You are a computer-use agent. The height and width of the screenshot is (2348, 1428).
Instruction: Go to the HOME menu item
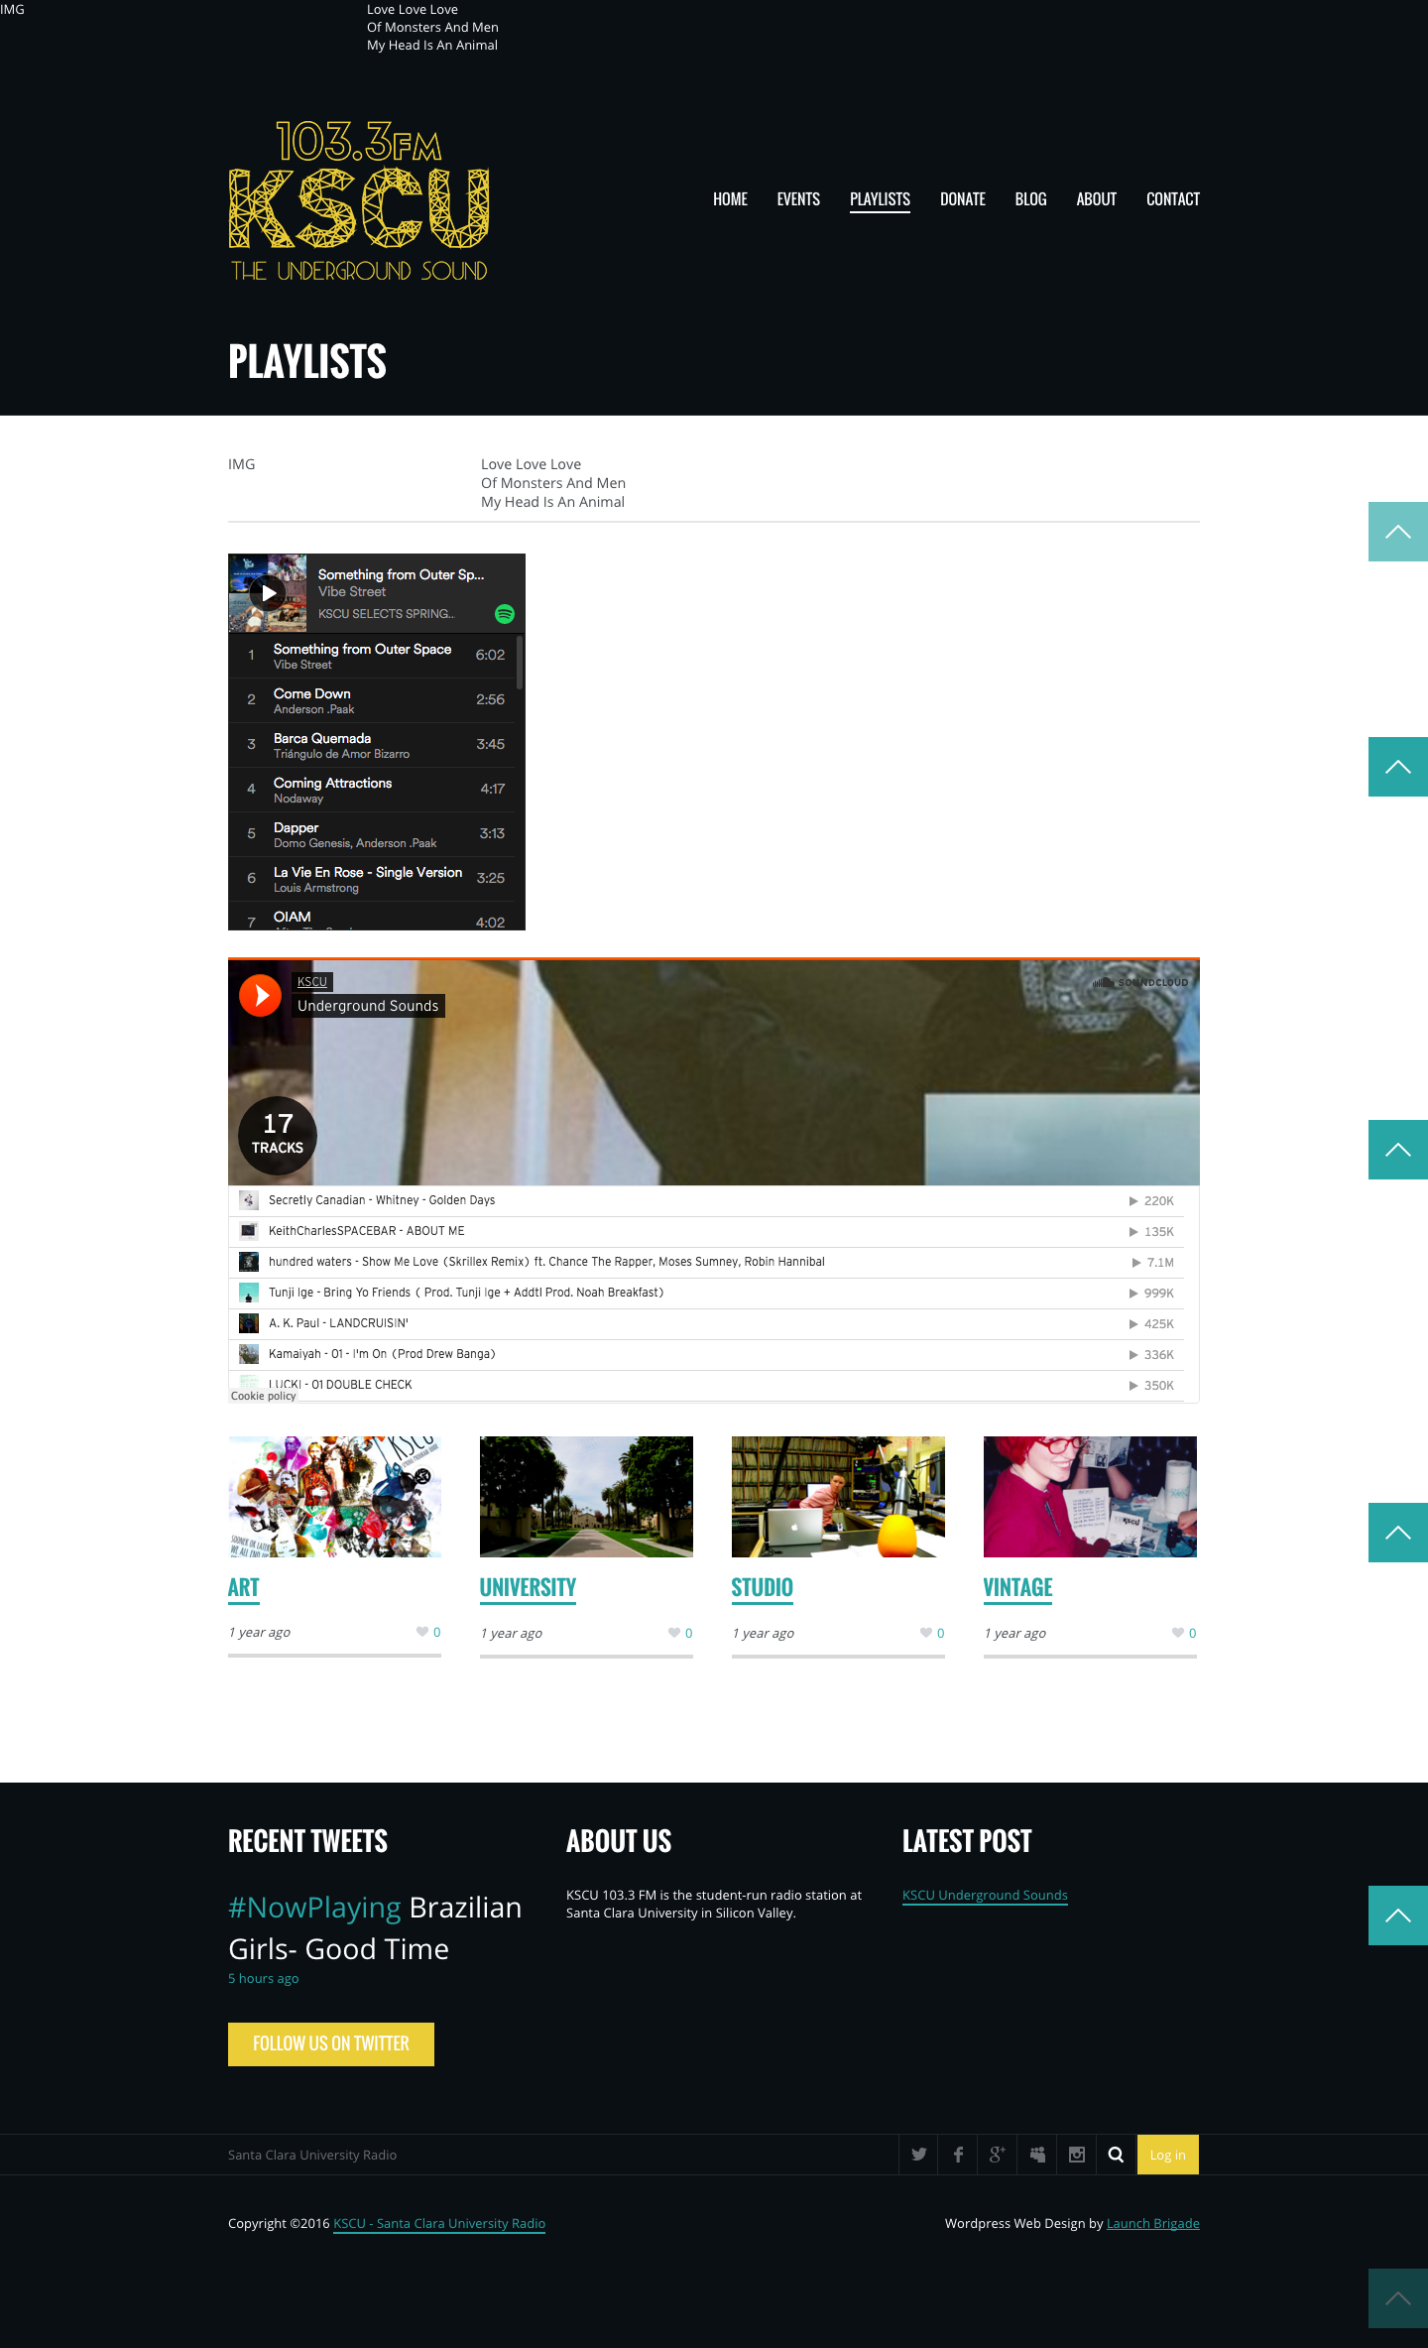click(730, 199)
